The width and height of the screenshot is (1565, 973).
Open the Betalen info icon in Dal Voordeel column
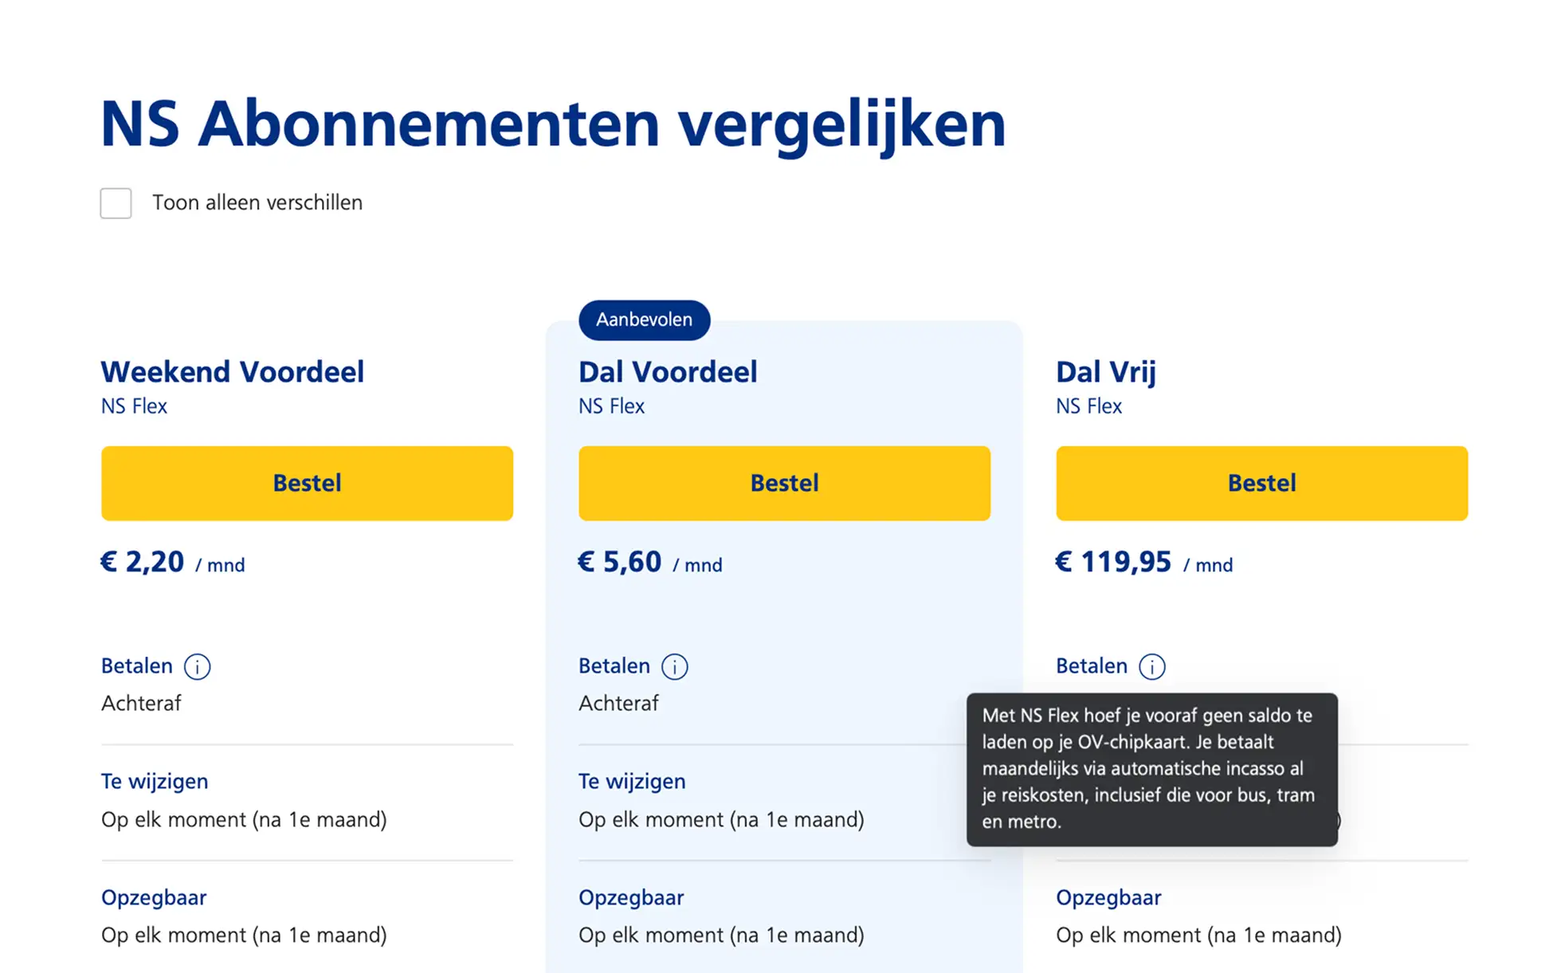tap(674, 666)
